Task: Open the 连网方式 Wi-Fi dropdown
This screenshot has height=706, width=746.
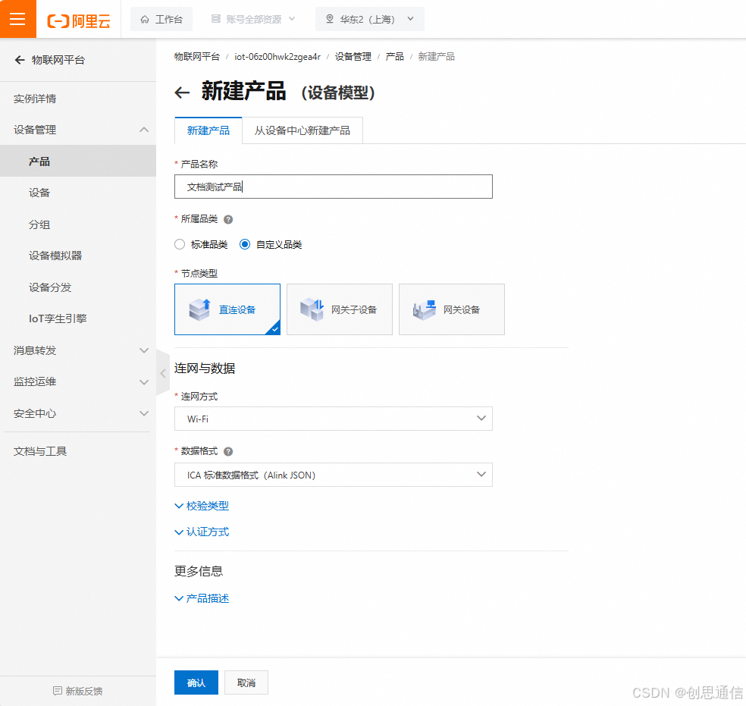Action: point(333,419)
